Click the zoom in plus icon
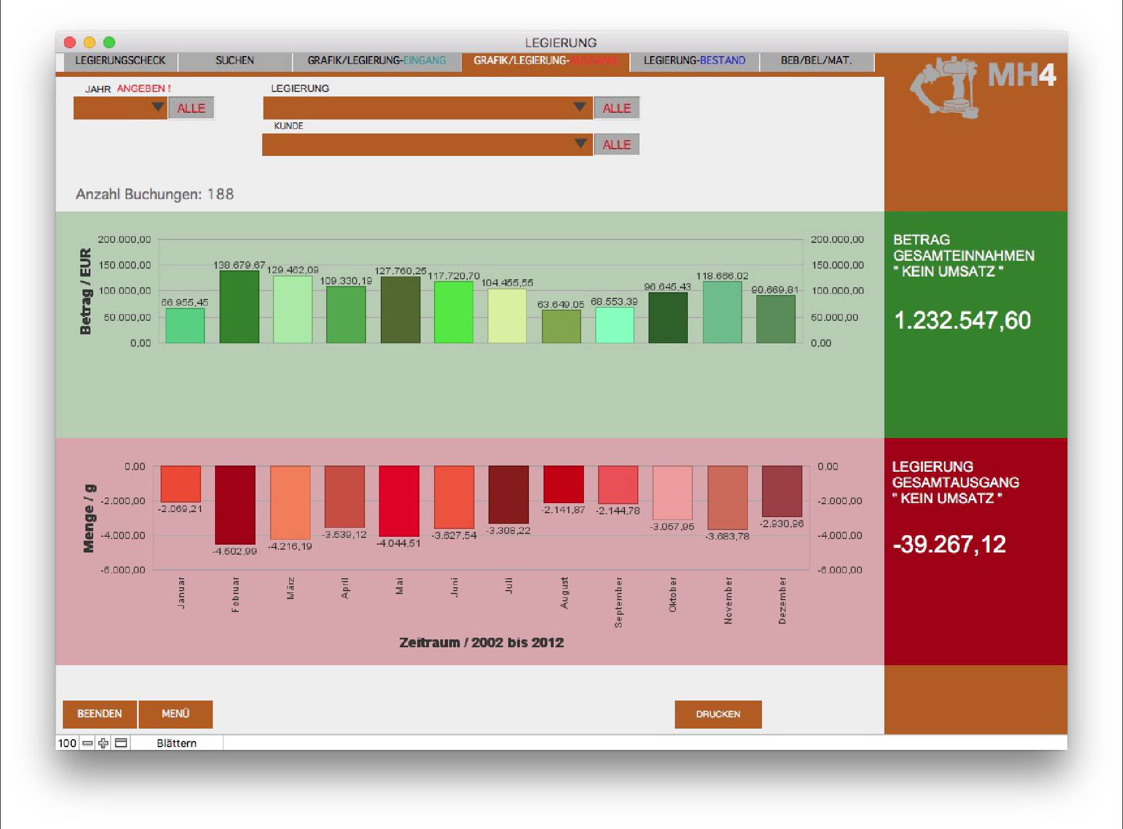This screenshot has height=829, width=1123. (x=103, y=743)
